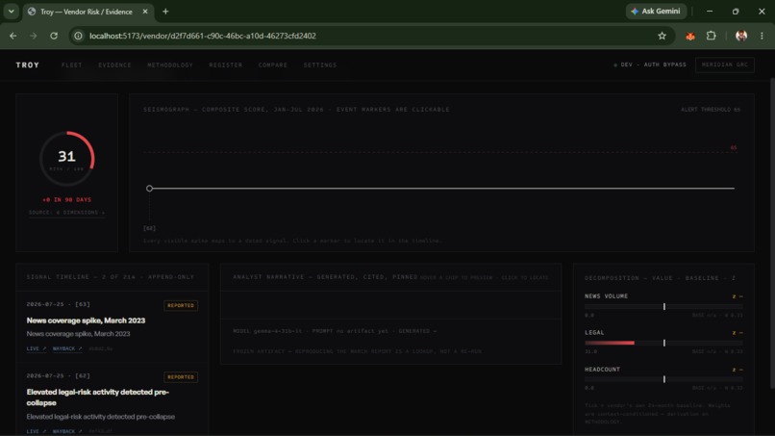Expand the Source: 4 dimensions link
775x436 pixels.
66,213
